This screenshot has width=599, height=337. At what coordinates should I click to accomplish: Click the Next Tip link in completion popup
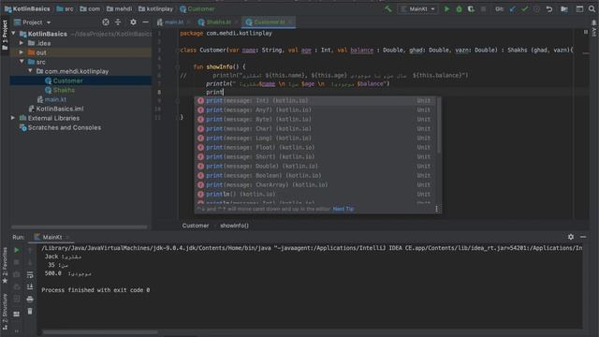[x=343, y=209]
